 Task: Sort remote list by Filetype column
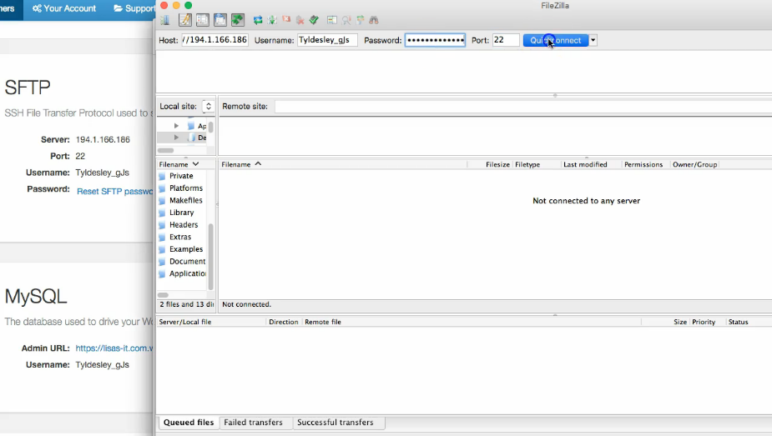(x=536, y=164)
